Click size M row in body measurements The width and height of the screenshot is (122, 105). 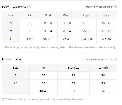click(x=59, y=31)
